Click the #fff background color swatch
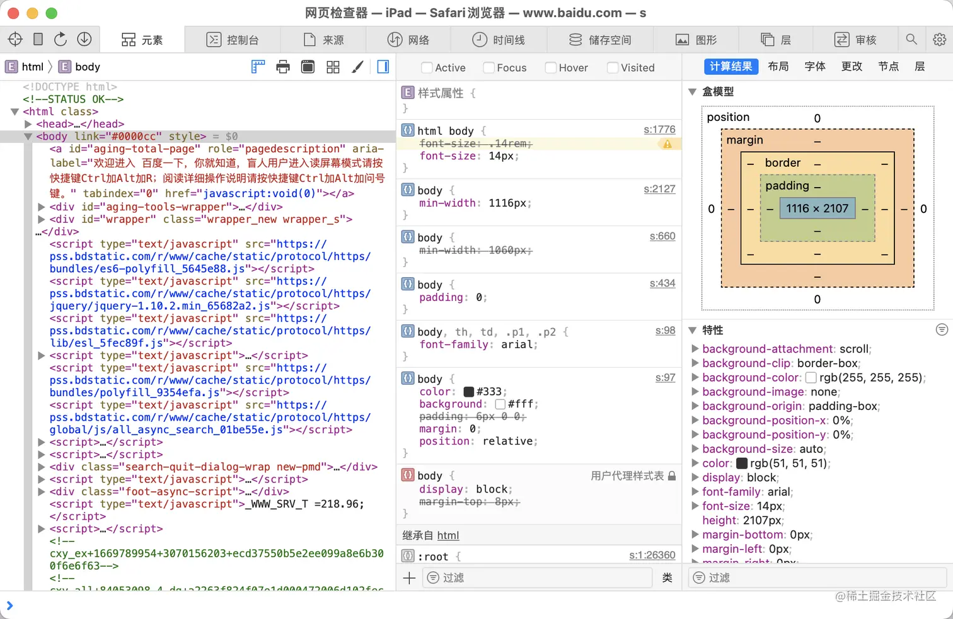The height and width of the screenshot is (619, 953). point(500,404)
